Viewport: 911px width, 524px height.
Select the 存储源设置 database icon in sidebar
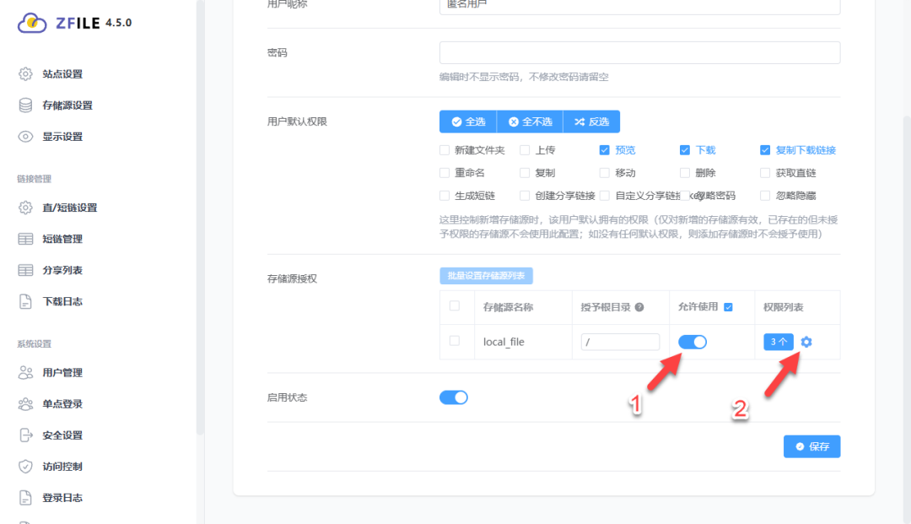tap(24, 105)
